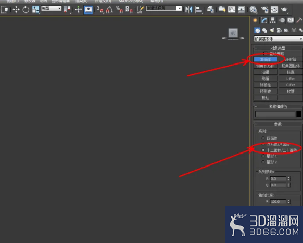
Task: Toggle the Graphite ribbon icon
Action: [x=222, y=9]
